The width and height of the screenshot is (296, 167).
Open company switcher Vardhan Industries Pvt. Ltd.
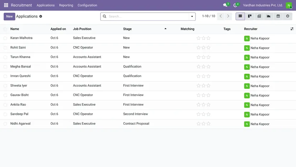click(x=263, y=5)
